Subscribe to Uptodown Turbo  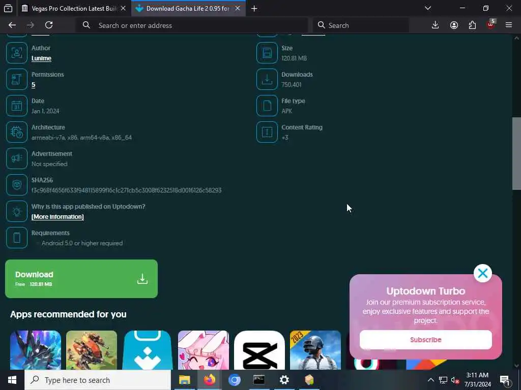pos(426,340)
